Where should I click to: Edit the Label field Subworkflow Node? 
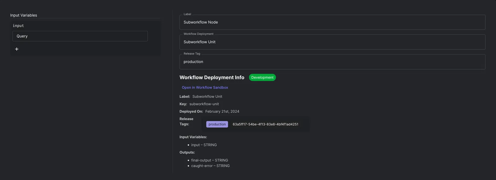(332, 22)
